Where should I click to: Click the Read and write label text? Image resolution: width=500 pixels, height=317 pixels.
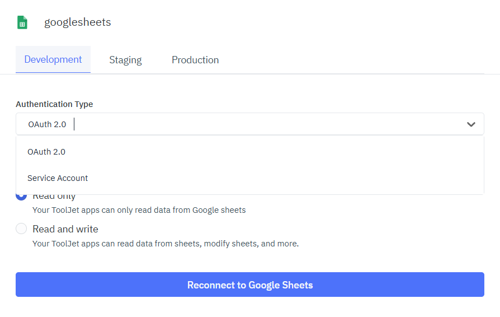click(x=65, y=229)
